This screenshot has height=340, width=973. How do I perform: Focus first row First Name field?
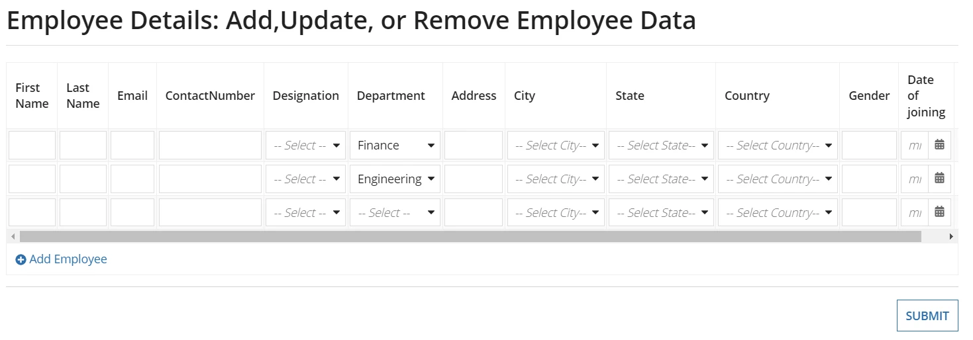pos(32,145)
